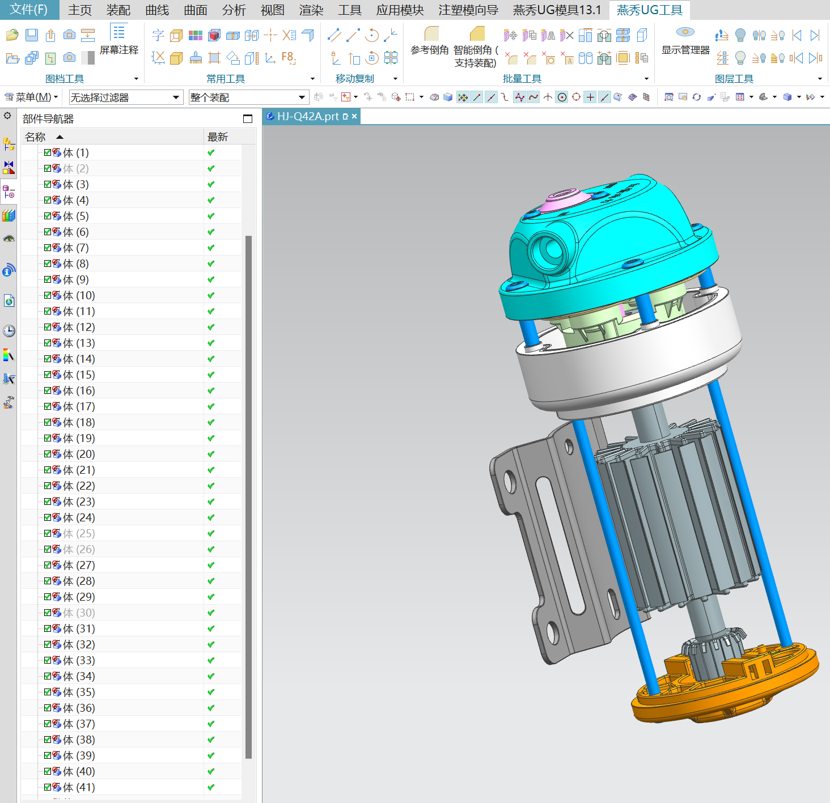This screenshot has height=803, width=830.
Task: Open the 屏幕注释 screen annotation tool
Action: tap(118, 40)
